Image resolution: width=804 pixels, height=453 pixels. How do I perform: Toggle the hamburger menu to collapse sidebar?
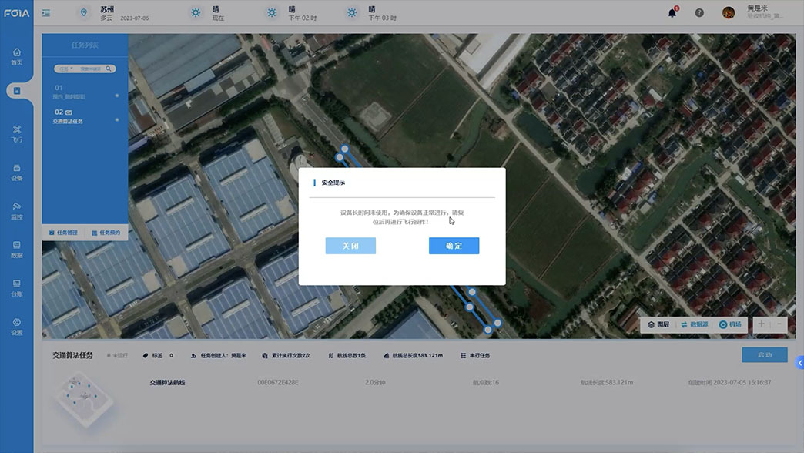[x=46, y=12]
